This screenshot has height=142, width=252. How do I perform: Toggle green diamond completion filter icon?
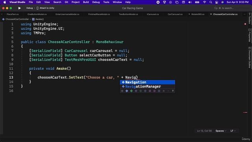[131, 91]
